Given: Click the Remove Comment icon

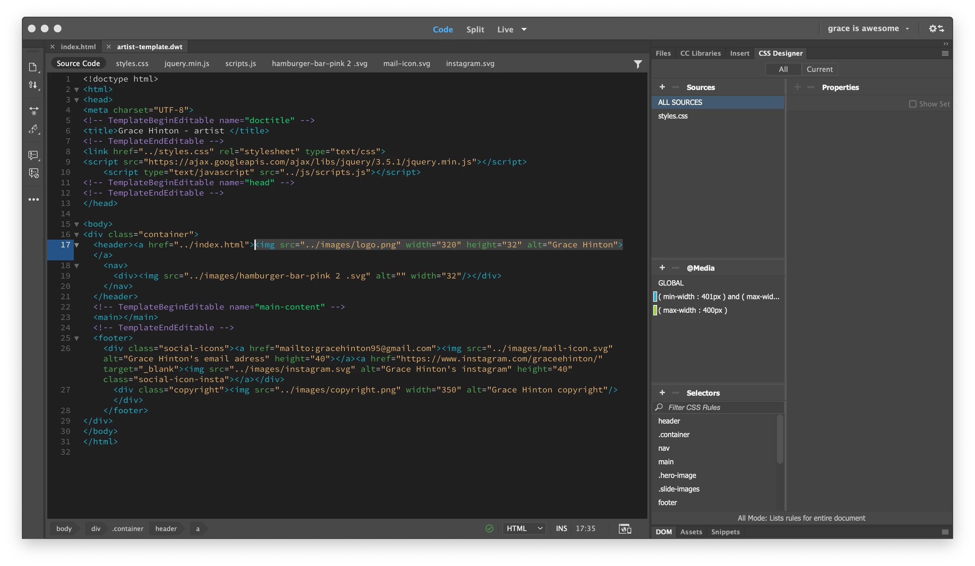Looking at the screenshot, I should 34,173.
